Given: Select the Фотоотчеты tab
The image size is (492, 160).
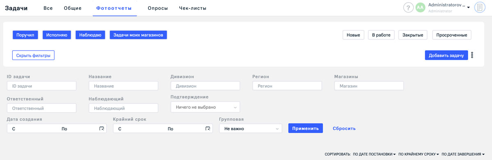Looking at the screenshot, I should coord(115,8).
